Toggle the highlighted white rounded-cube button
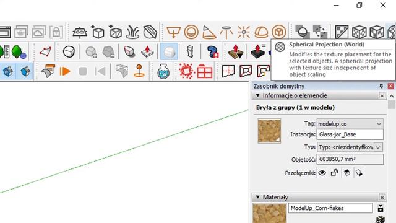 coord(169,52)
